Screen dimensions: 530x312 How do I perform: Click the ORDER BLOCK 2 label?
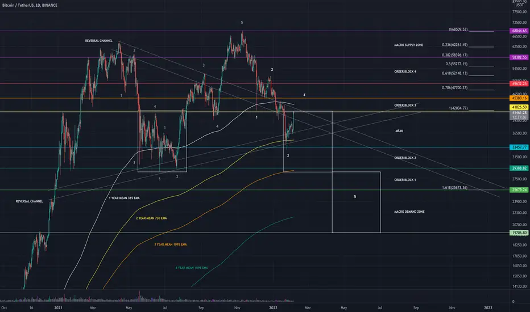tap(405, 158)
